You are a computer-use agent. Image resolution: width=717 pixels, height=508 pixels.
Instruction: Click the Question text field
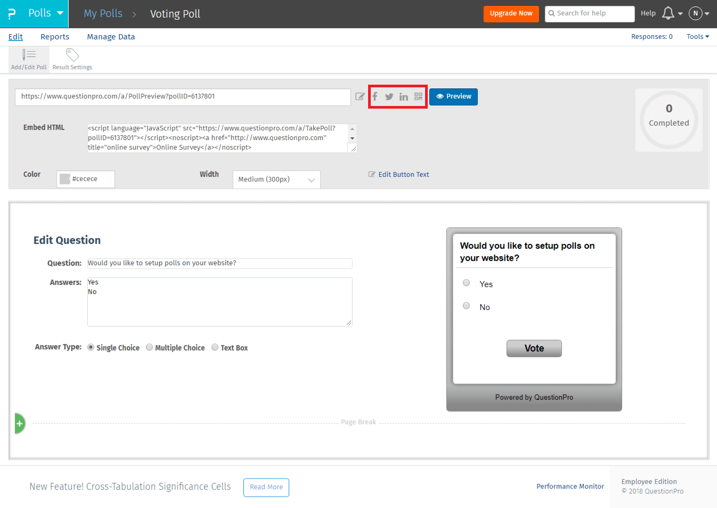(219, 264)
